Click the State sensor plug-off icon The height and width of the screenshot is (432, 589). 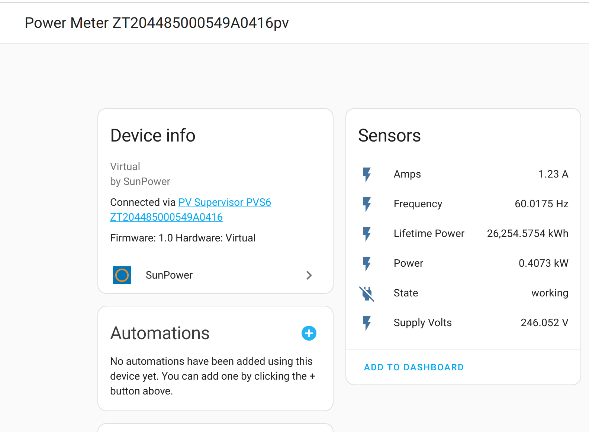[x=367, y=293]
